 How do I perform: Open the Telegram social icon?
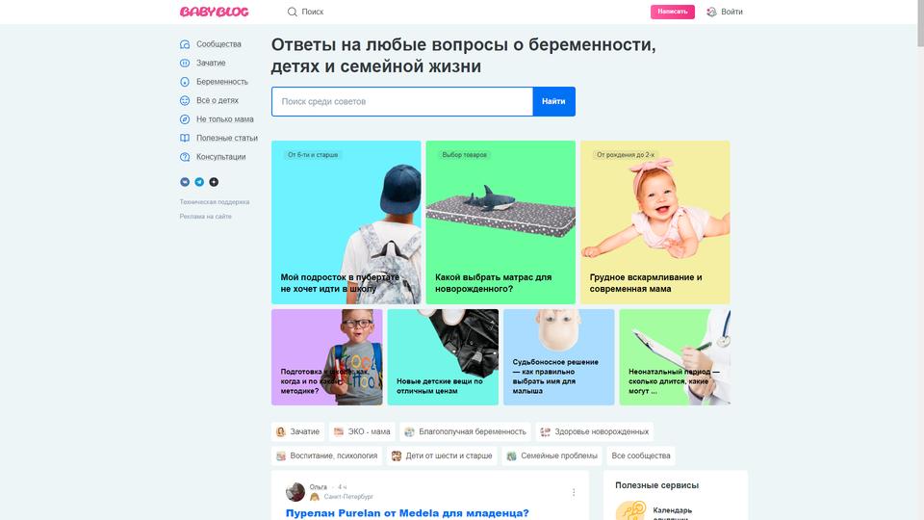click(x=199, y=182)
